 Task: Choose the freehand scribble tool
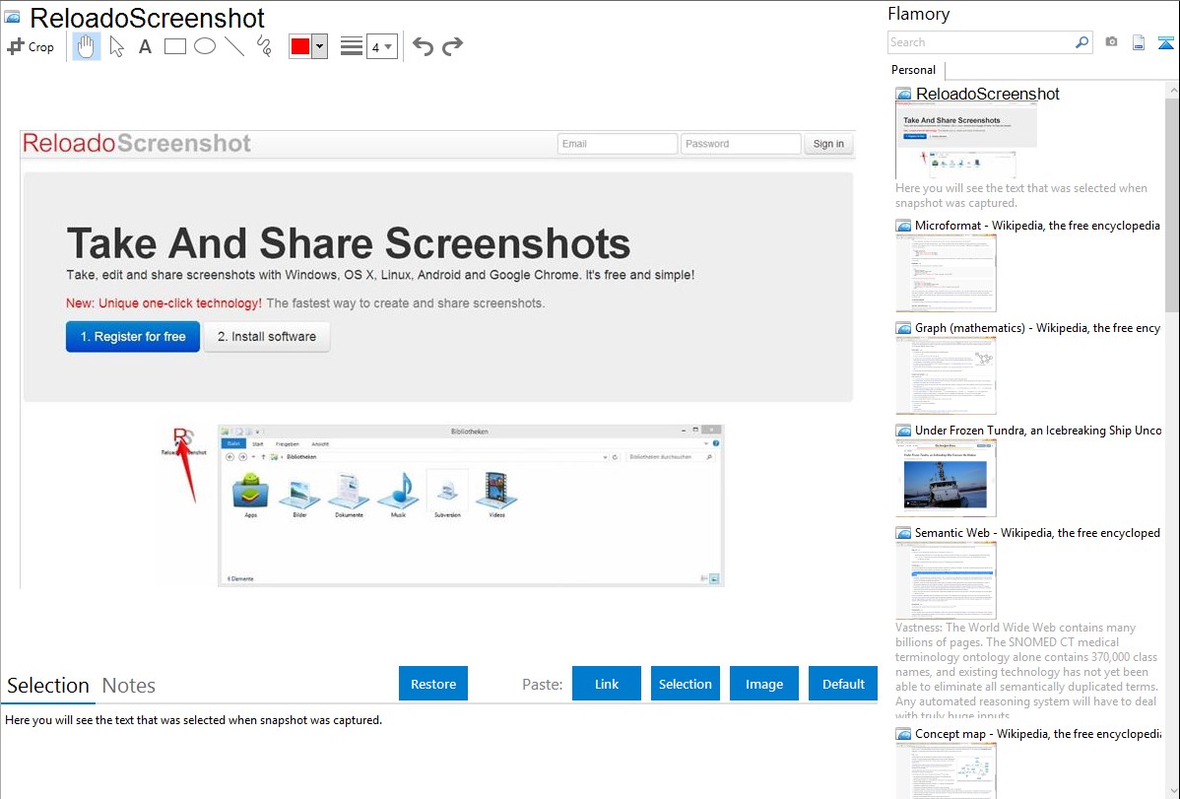[263, 46]
